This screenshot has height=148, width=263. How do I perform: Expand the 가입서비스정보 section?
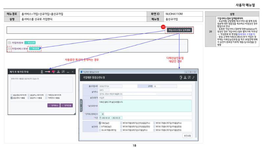pos(10,49)
